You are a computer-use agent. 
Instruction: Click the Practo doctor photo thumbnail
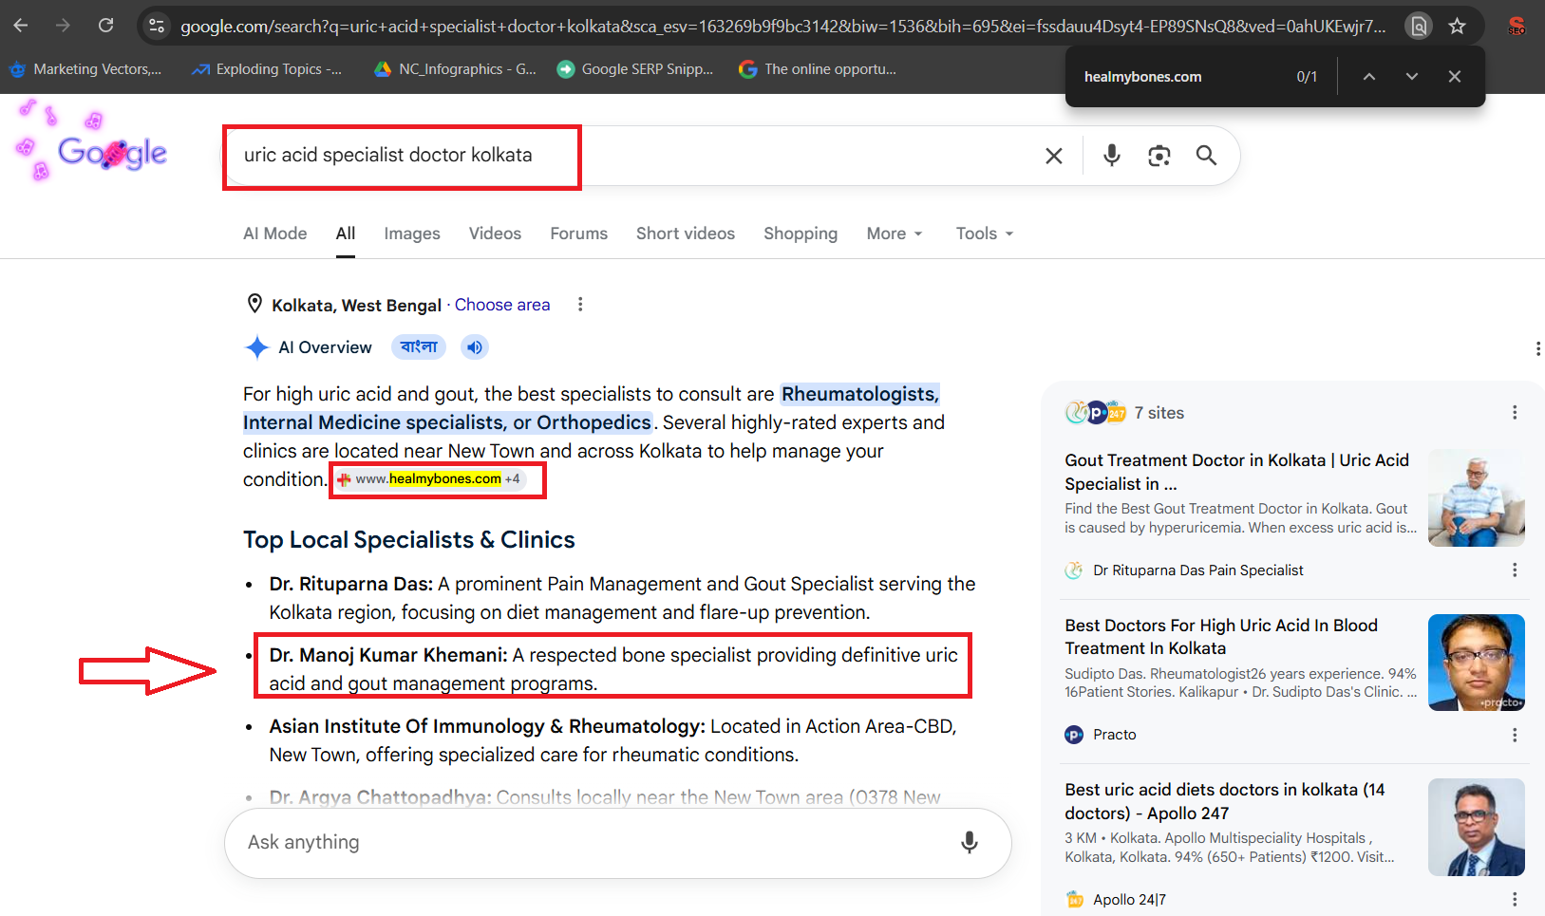tap(1477, 663)
